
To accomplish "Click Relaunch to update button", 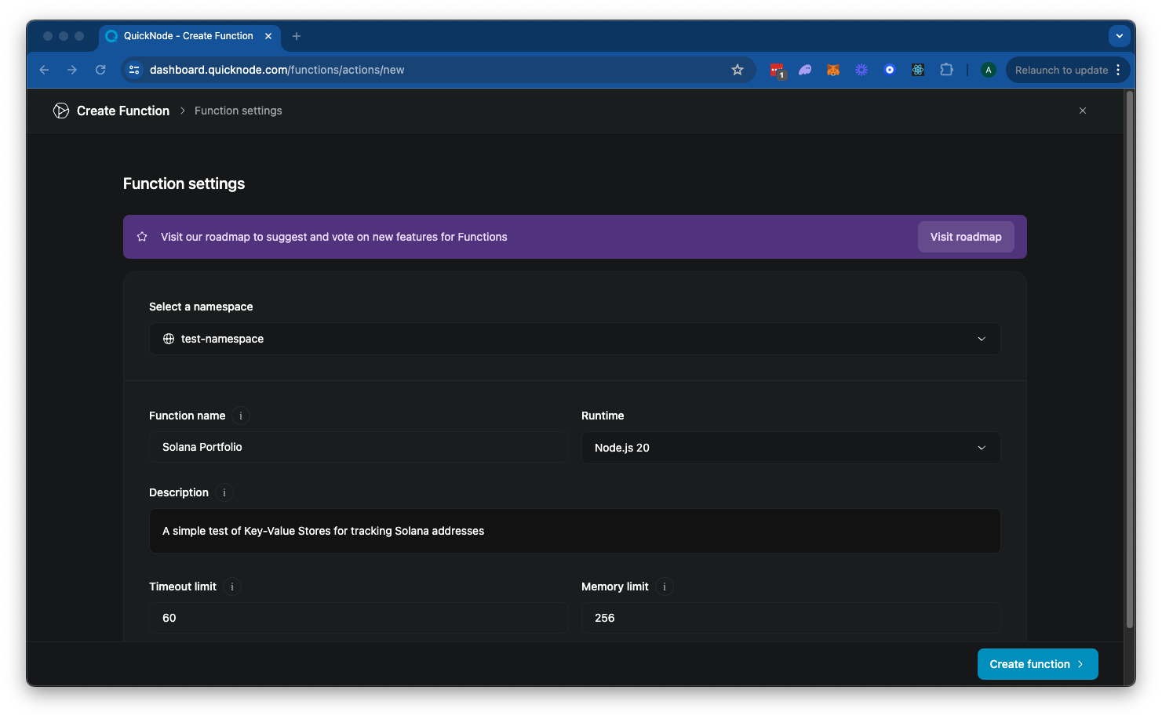I will tap(1062, 70).
